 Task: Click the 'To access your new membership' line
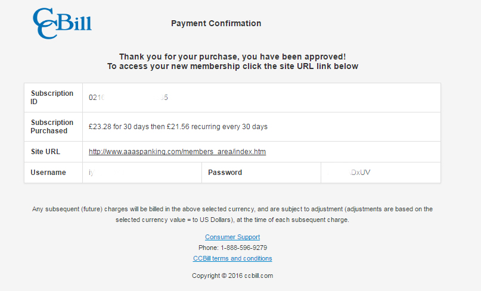point(232,67)
